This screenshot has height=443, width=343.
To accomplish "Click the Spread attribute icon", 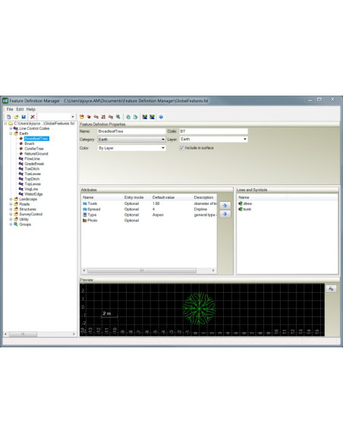I will (85, 209).
